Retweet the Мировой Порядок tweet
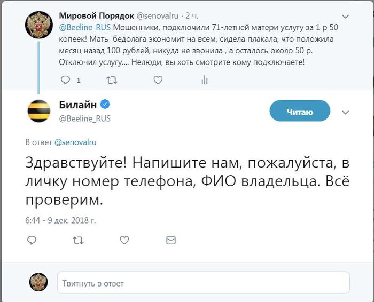The image size is (374, 302). [112, 80]
